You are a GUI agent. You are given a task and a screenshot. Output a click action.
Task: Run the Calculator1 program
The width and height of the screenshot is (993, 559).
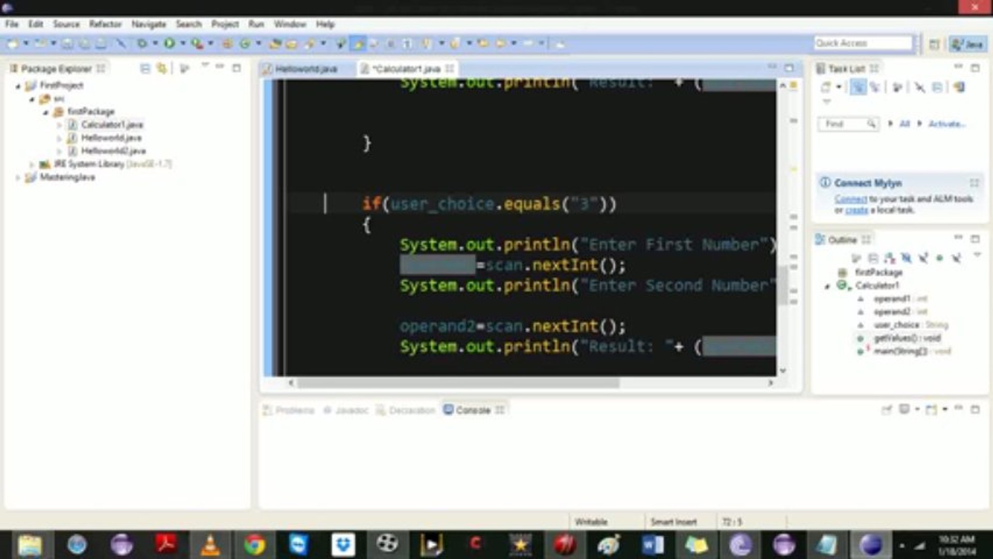point(170,42)
